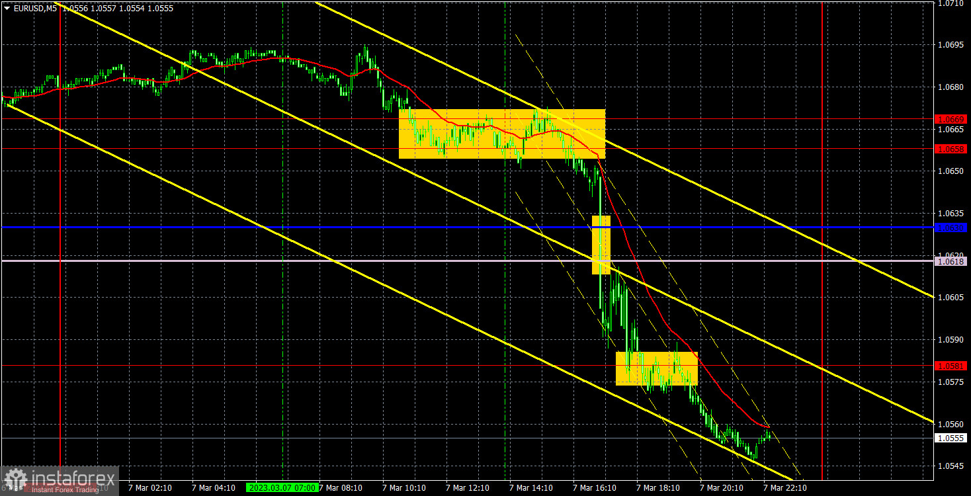Click the EURUSD,M5 chart symbol title
971x496 pixels.
pyautogui.click(x=34, y=8)
